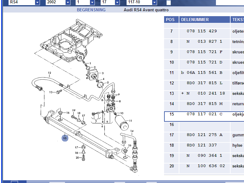This screenshot has width=244, height=183.
Task: Select callout 13 bolt in the diagram
Action: click(x=52, y=92)
